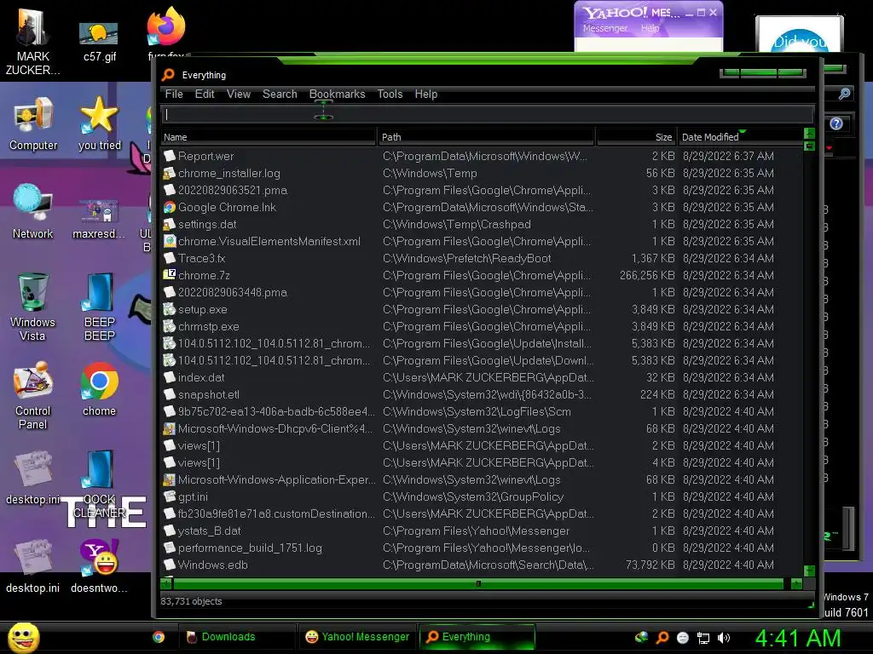Select the performance_build_1751.log result row

tap(482, 548)
